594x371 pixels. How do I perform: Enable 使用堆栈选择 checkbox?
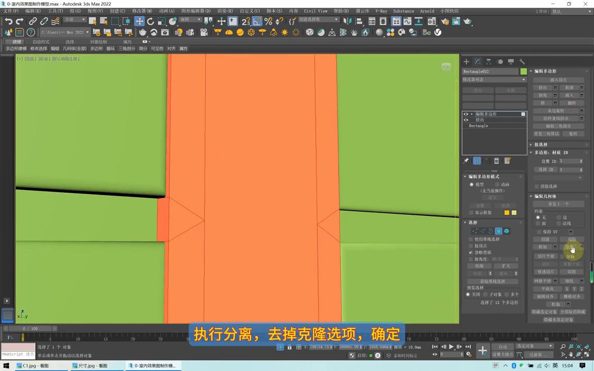tap(471, 239)
